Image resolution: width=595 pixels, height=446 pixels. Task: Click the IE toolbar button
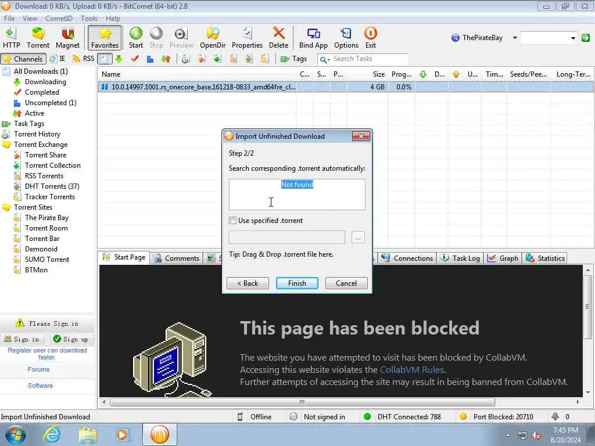tap(58, 59)
